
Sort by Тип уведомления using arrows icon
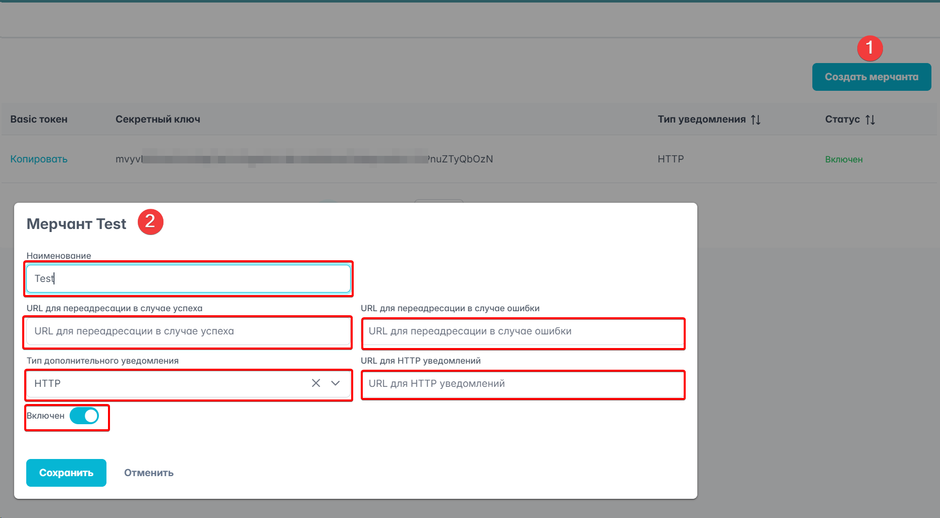755,120
